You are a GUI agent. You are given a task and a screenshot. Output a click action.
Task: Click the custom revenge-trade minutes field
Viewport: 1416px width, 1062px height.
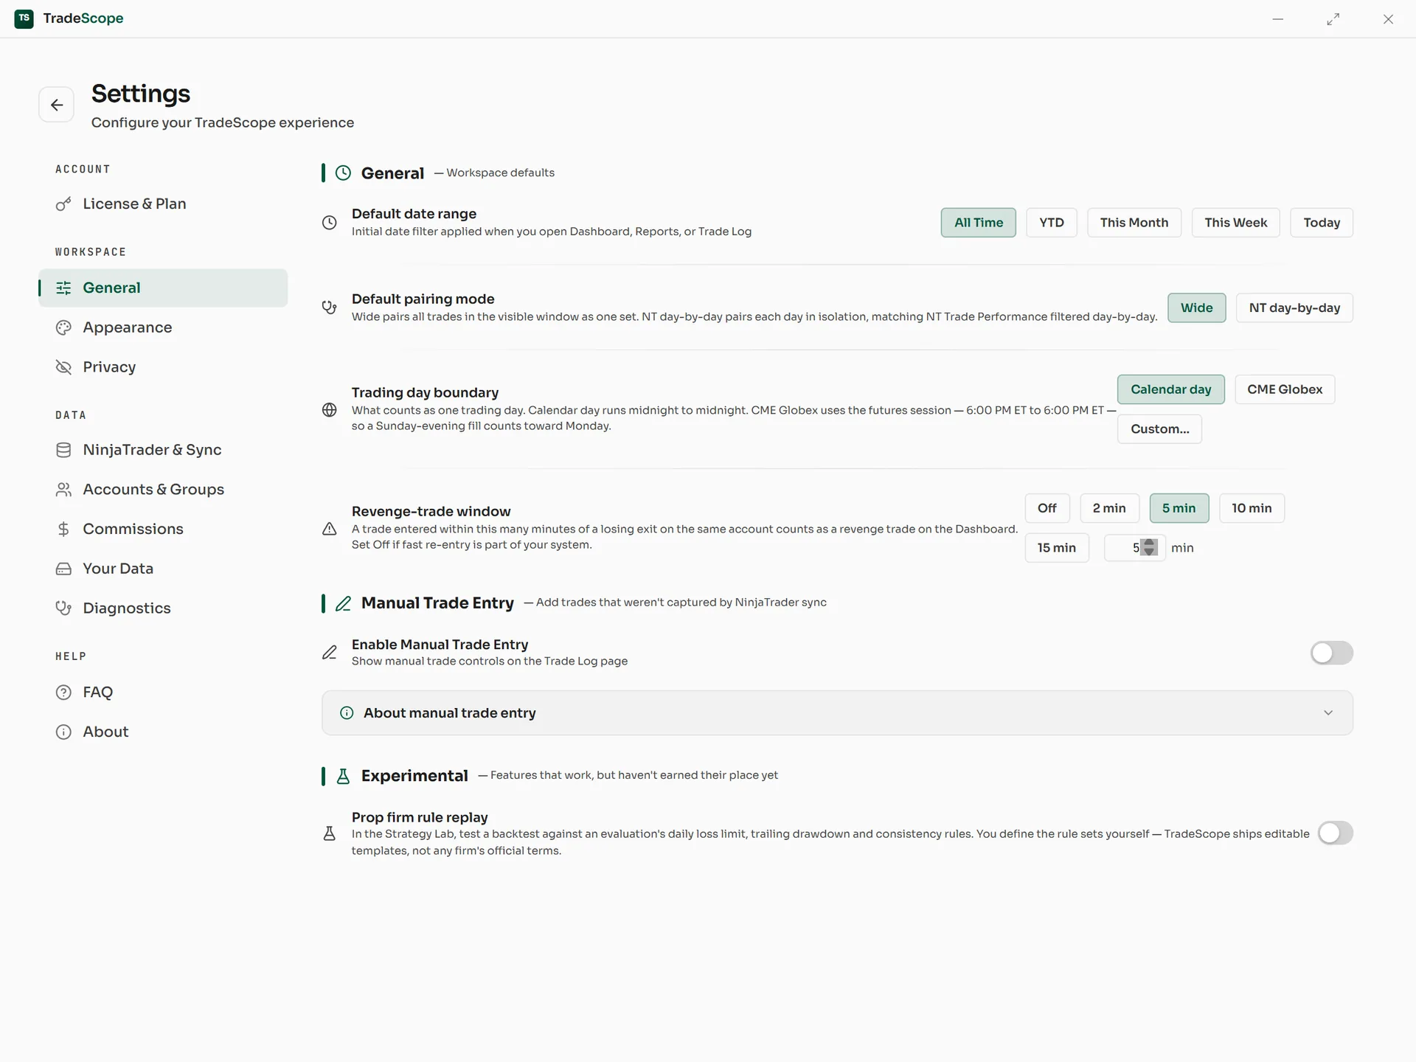1134,548
